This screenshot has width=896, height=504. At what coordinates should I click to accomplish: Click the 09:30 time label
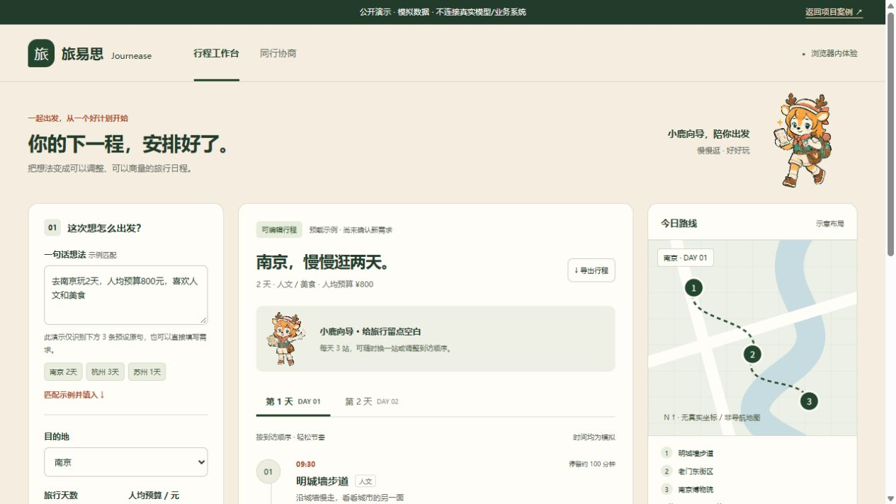306,464
